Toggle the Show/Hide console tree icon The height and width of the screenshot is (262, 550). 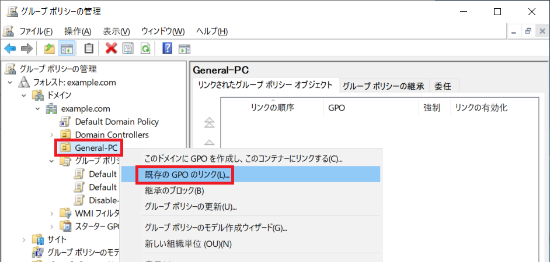[67, 48]
